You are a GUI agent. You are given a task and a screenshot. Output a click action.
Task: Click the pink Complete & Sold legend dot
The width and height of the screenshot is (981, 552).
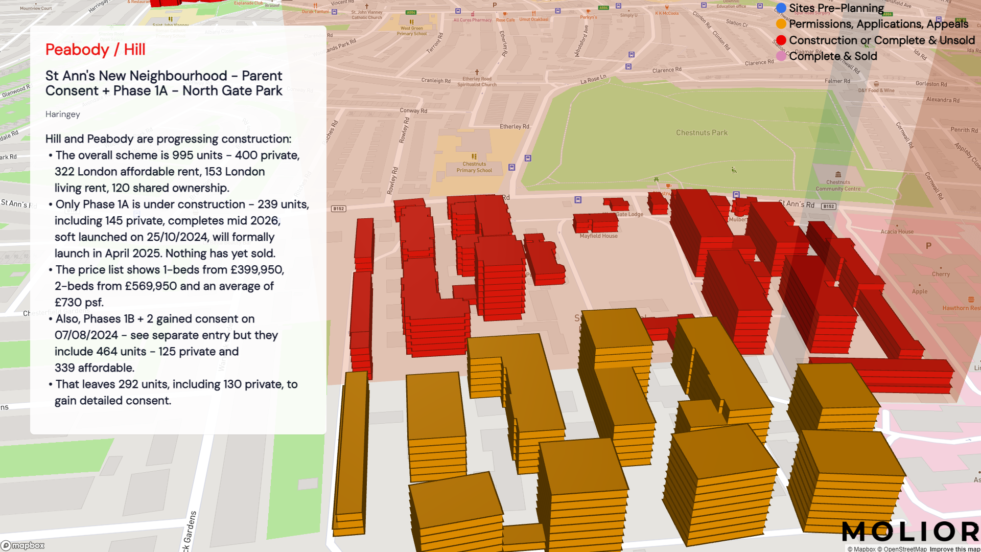point(781,56)
